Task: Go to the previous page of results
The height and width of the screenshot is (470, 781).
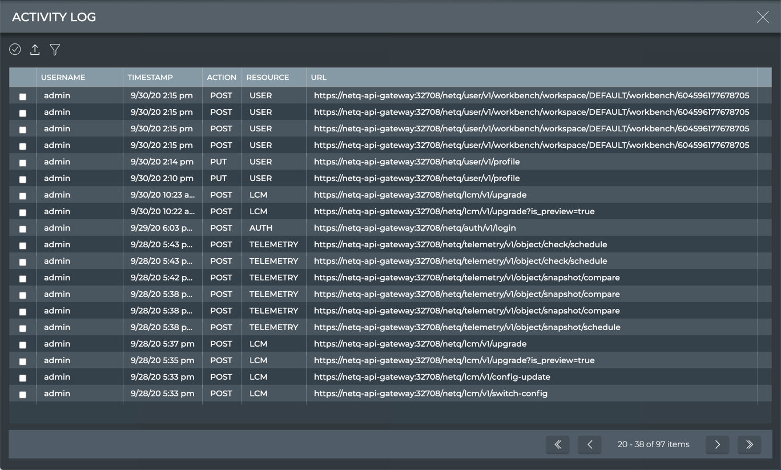Action: pos(590,444)
